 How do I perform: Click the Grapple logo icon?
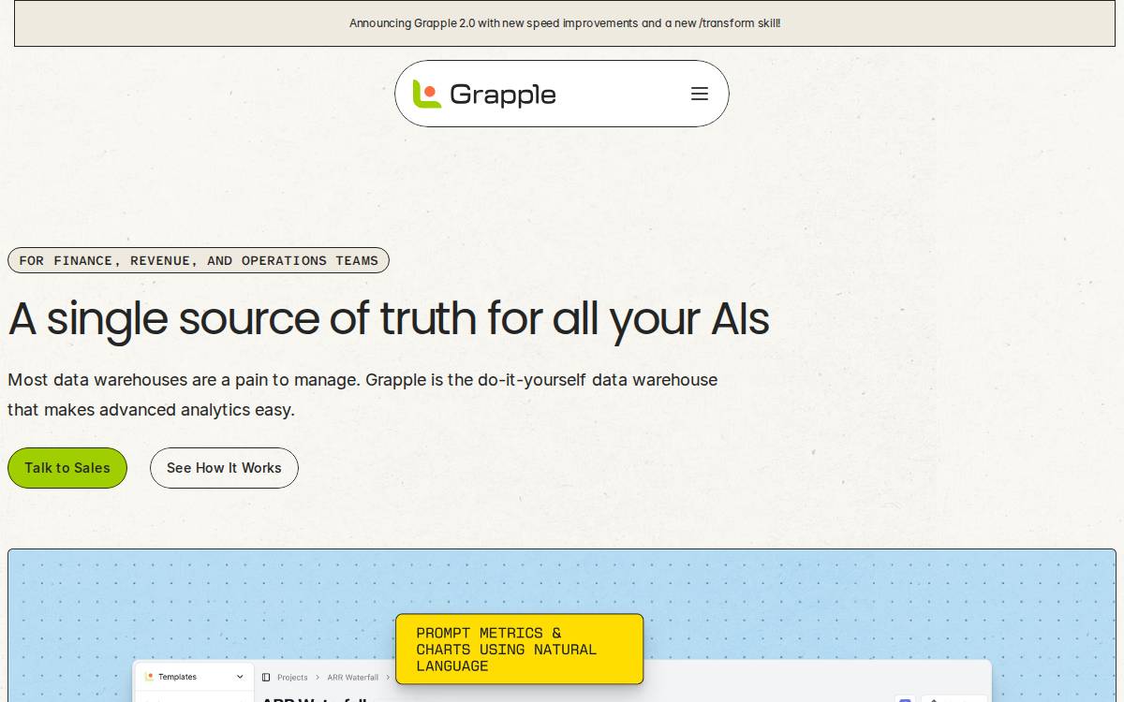coord(427,94)
